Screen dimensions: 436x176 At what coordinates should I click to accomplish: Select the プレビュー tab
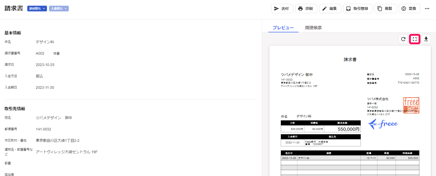(x=283, y=28)
